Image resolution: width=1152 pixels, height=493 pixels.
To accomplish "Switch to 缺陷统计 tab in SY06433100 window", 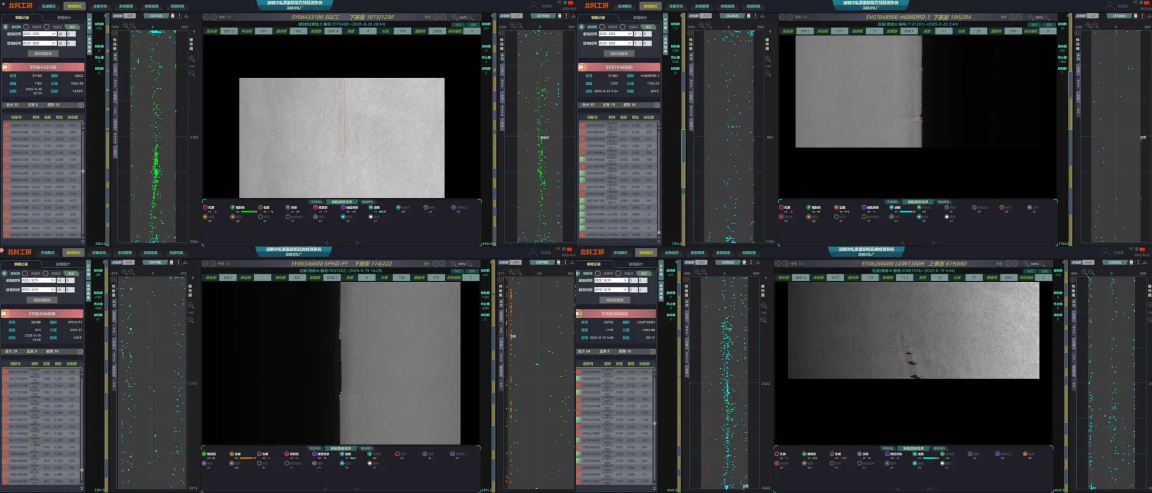I will [64, 17].
